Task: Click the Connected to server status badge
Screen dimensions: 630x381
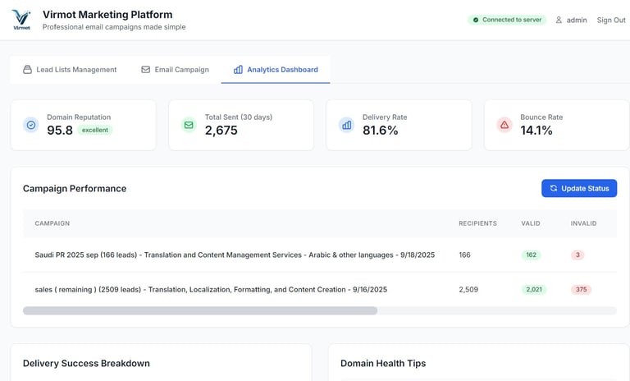Action: tap(506, 20)
